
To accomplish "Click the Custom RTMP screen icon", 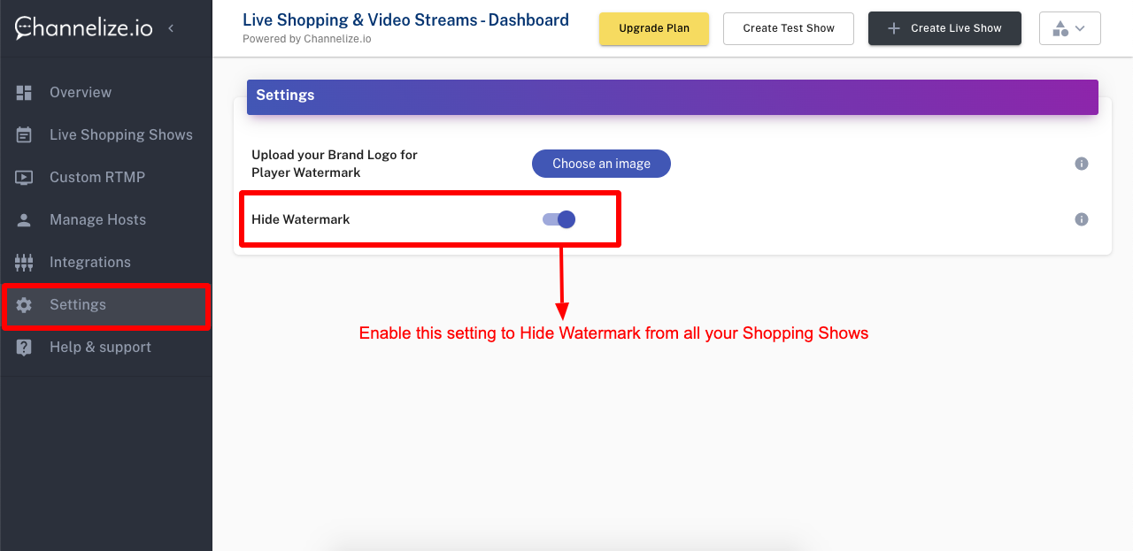I will 24,178.
